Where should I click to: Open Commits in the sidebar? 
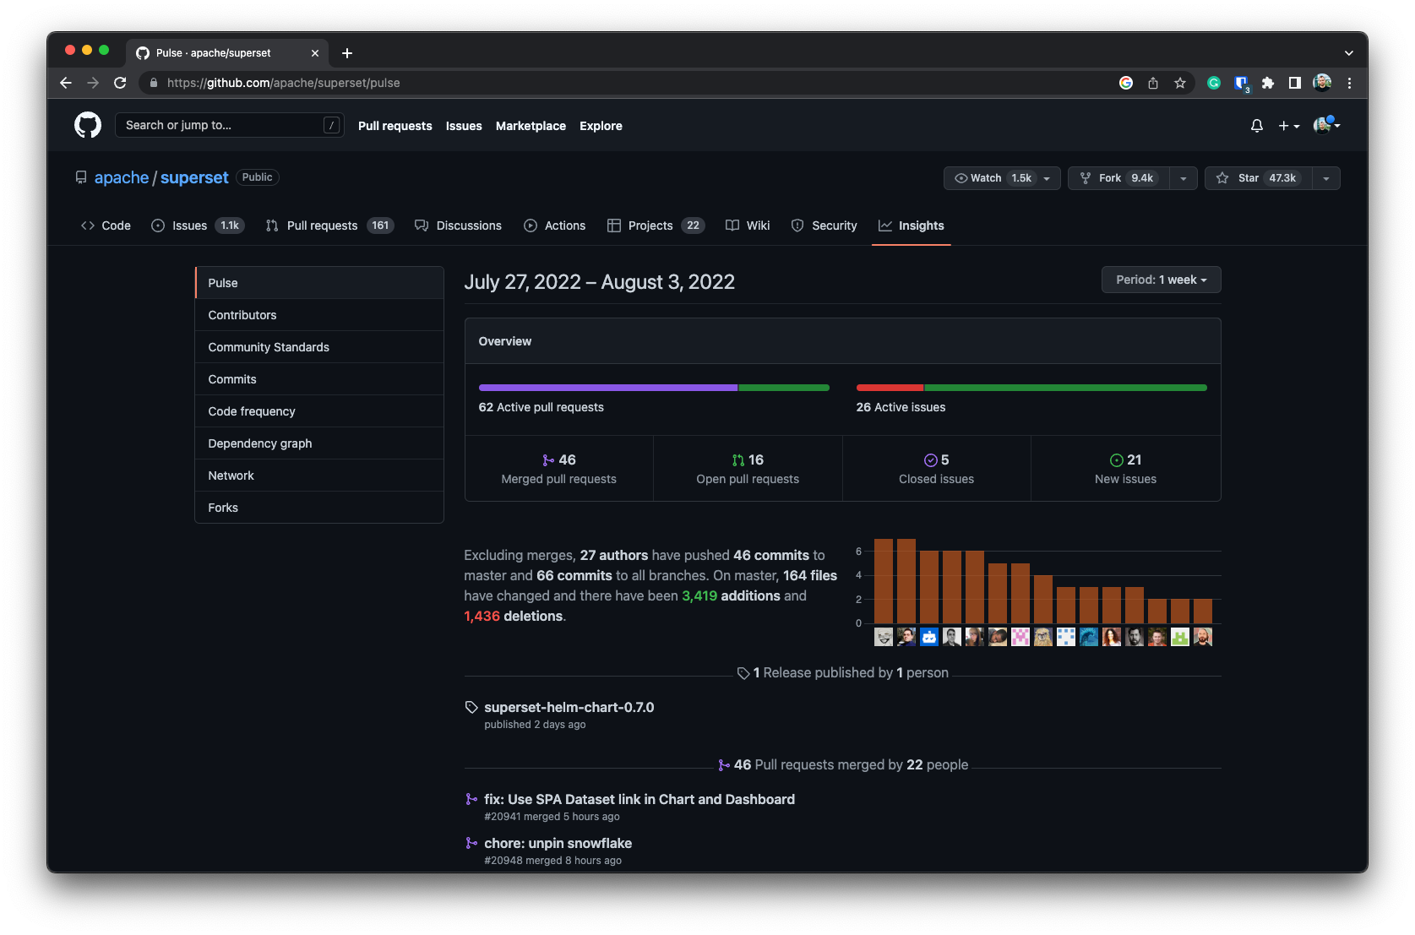click(319, 379)
